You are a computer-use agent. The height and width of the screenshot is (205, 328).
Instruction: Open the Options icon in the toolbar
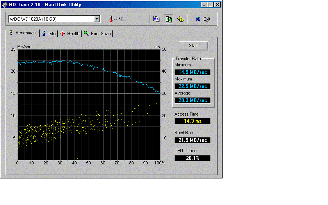(x=180, y=19)
